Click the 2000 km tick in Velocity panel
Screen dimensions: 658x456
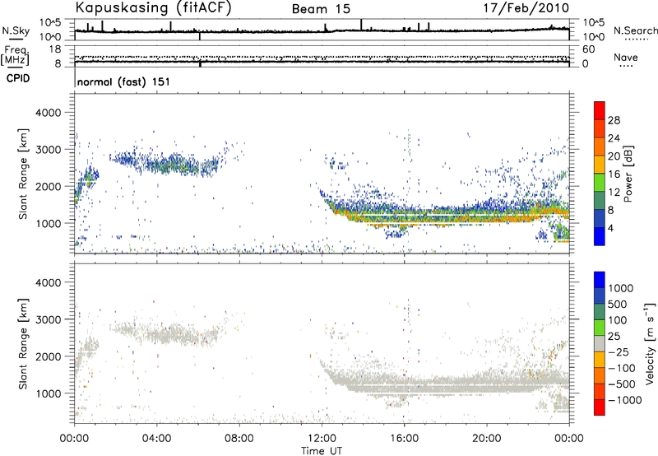48,356
